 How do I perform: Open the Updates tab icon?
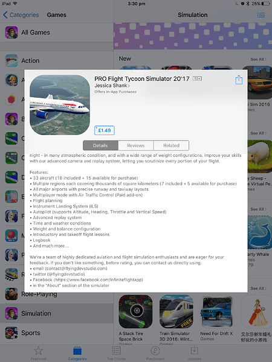(x=194, y=350)
